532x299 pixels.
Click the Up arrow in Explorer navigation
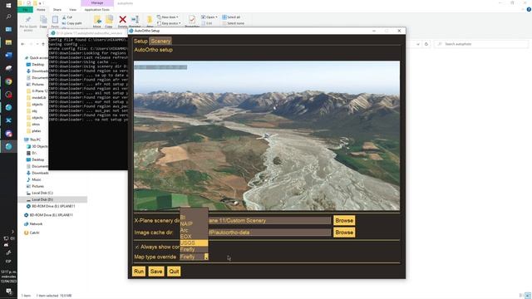[43, 44]
